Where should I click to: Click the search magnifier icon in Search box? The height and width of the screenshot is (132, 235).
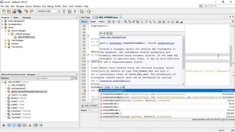pos(200,6)
